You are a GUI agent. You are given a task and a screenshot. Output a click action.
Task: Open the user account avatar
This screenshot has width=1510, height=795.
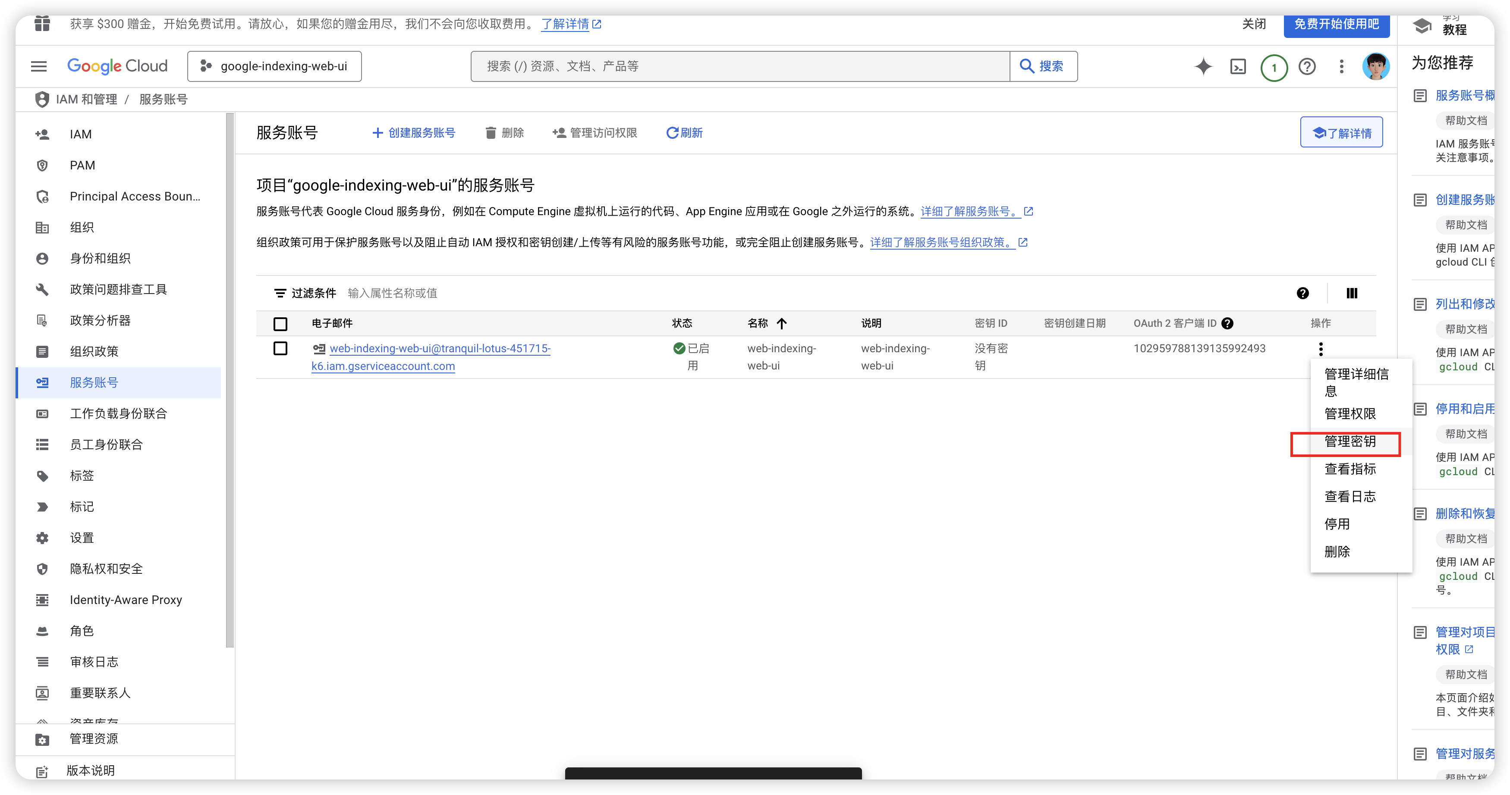coord(1375,66)
